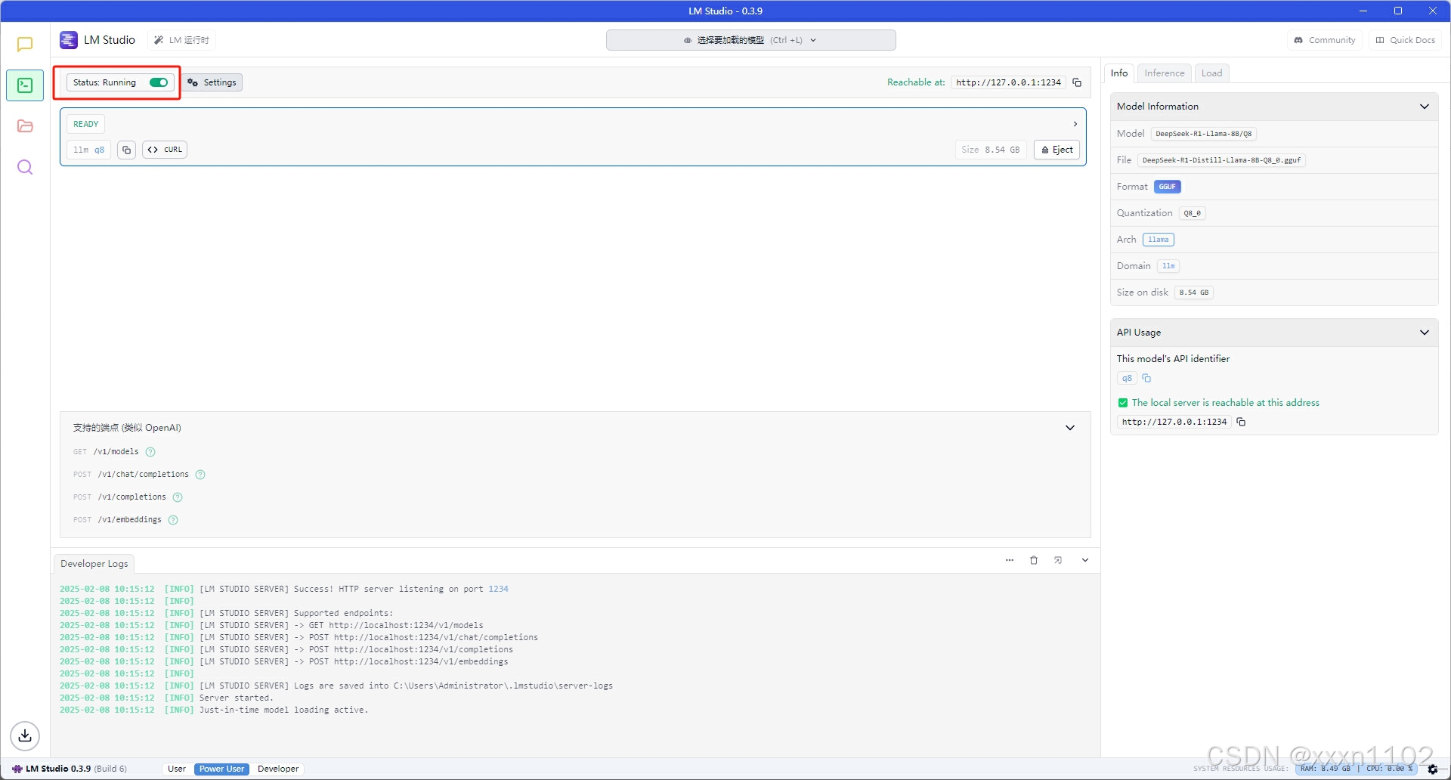Click Quantization value Q8_0
The height and width of the screenshot is (780, 1451).
pyautogui.click(x=1192, y=213)
